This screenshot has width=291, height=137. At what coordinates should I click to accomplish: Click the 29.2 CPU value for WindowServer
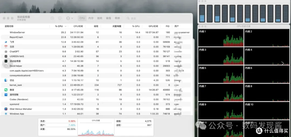(x=64, y=33)
